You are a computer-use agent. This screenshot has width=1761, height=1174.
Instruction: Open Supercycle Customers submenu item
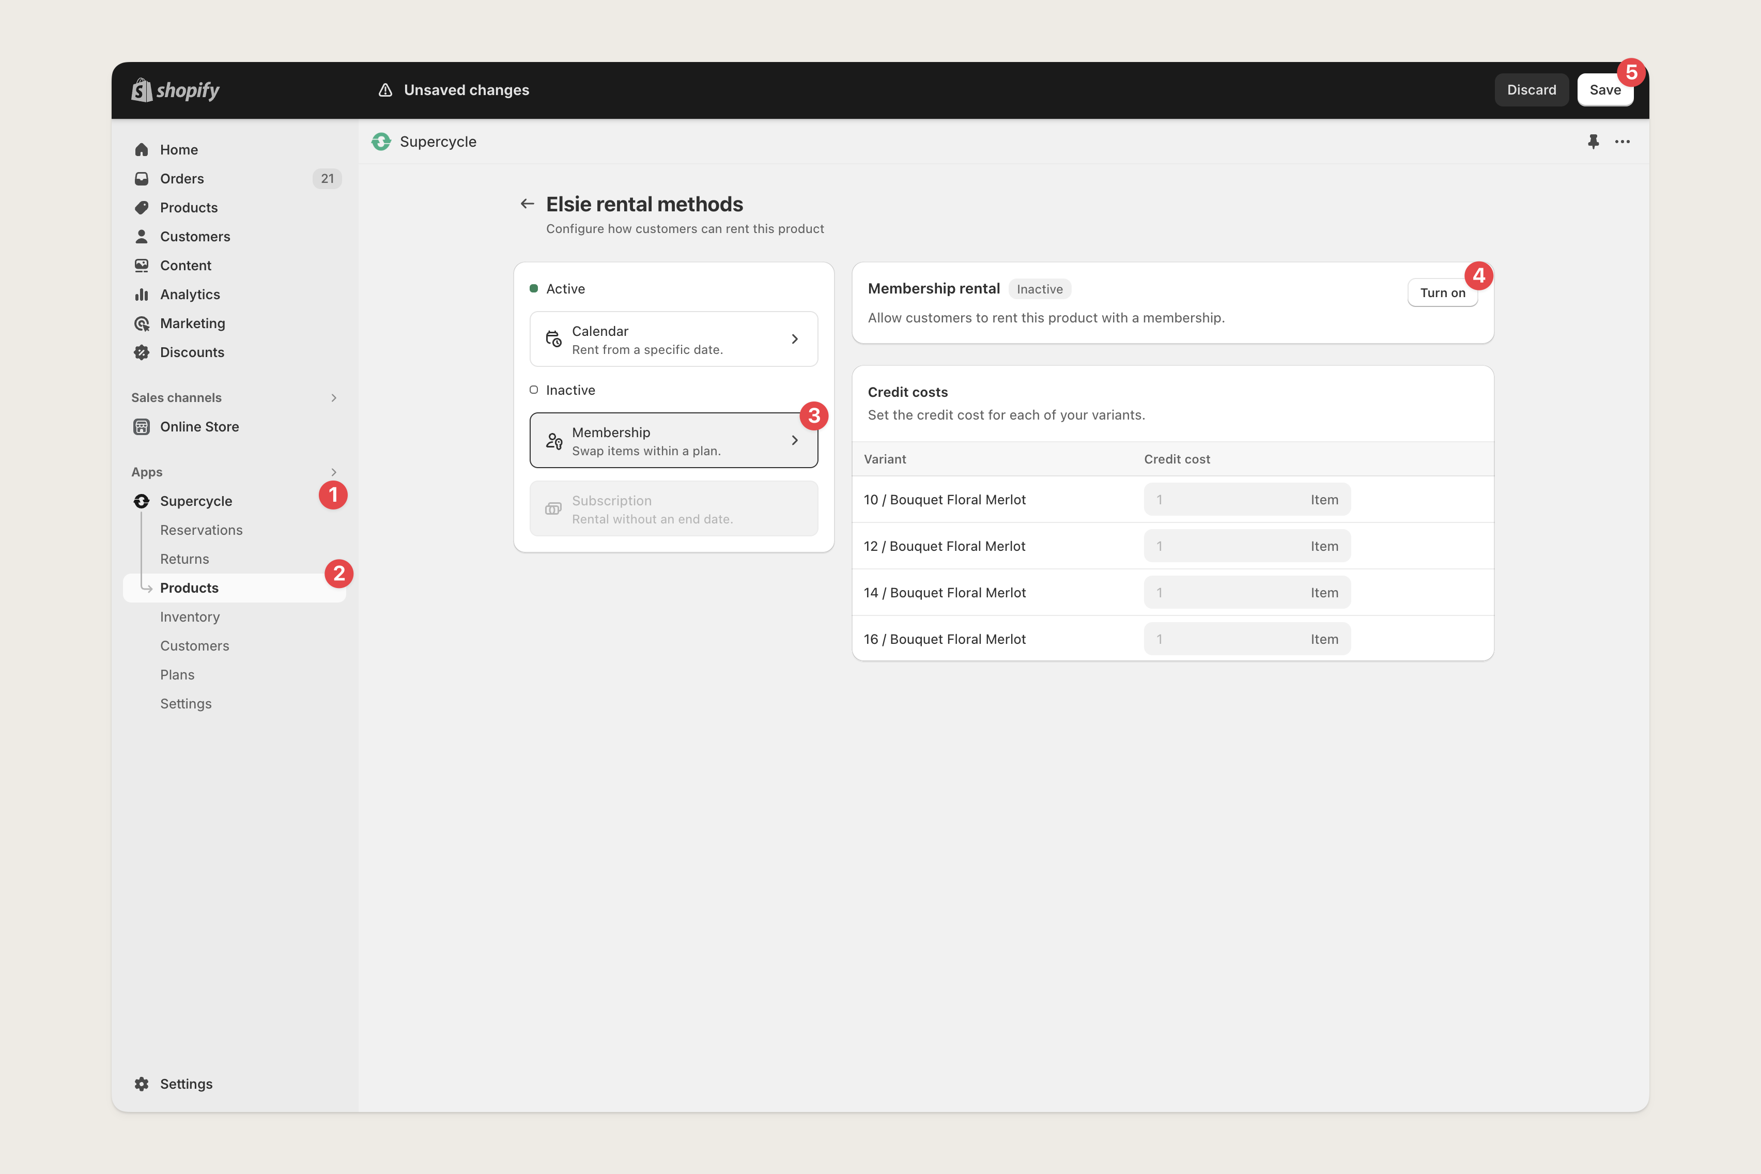(195, 645)
